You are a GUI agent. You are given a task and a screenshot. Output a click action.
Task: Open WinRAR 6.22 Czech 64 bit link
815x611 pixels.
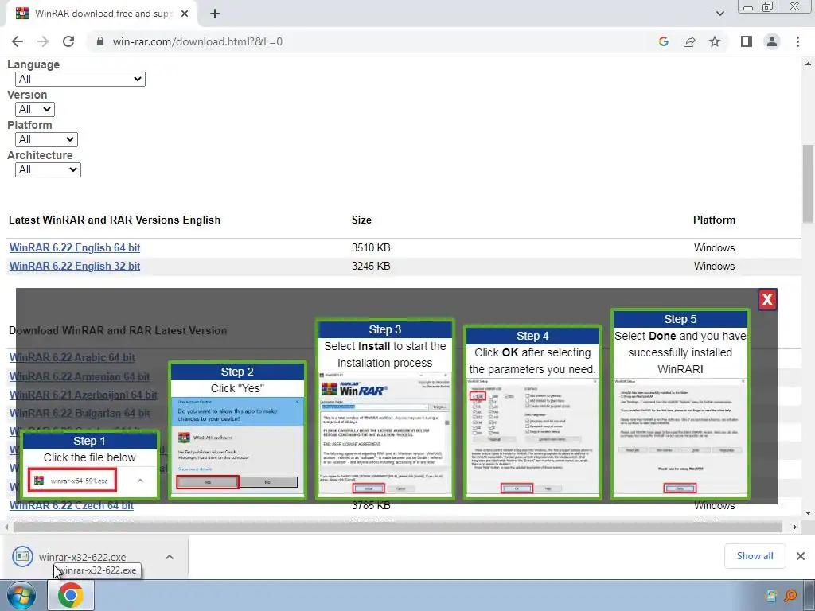[x=71, y=505]
